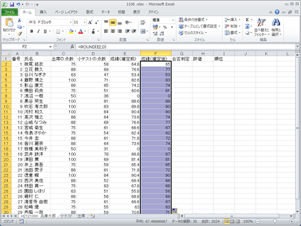
Task: Increase the indent level
Action: [x=134, y=31]
